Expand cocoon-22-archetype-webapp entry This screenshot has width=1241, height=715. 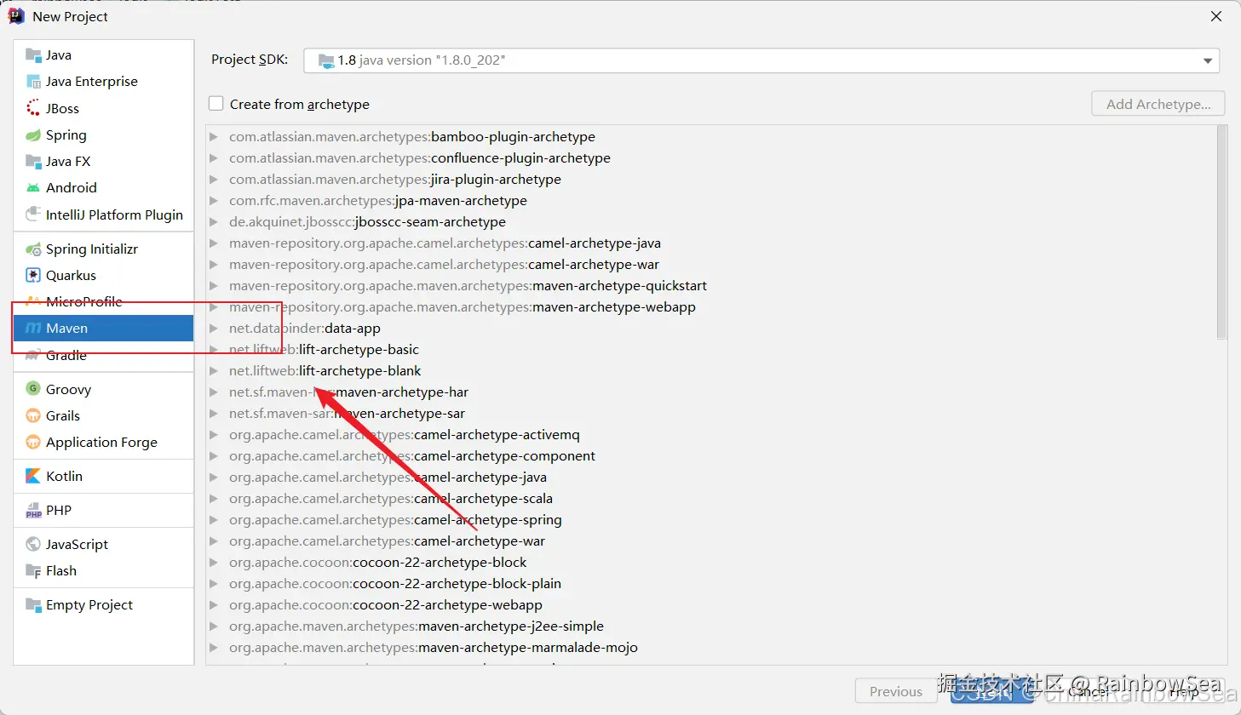click(x=214, y=605)
